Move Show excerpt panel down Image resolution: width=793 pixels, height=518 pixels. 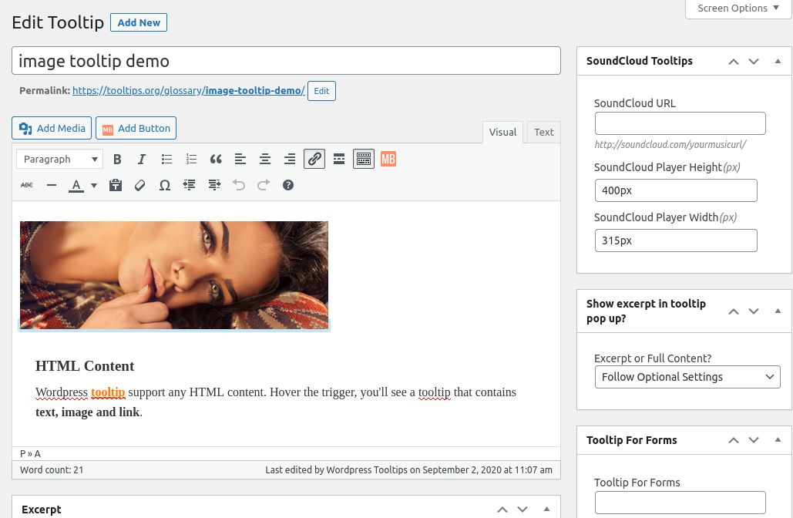click(x=754, y=311)
